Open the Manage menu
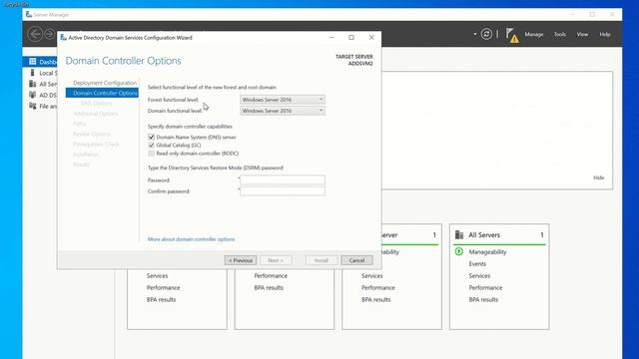Screen dimensions: 639x359 coord(534,35)
